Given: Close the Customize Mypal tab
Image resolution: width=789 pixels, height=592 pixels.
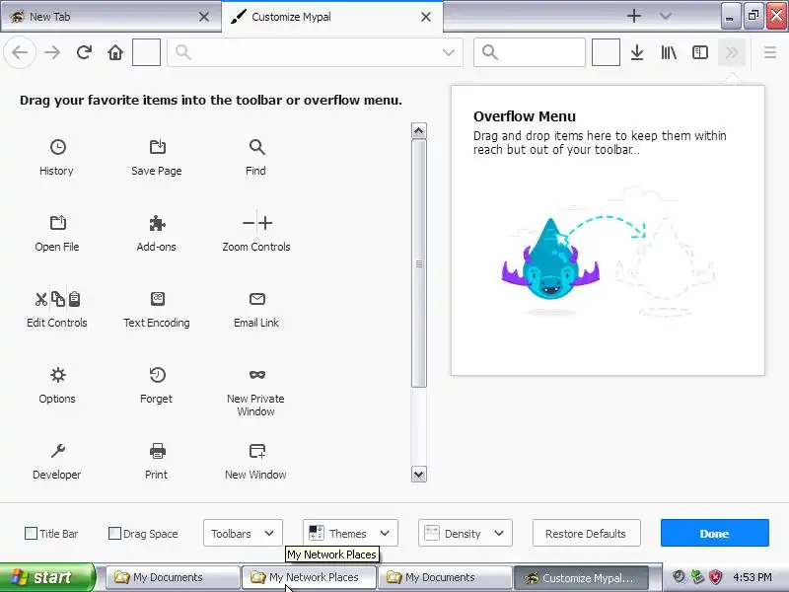Looking at the screenshot, I should tap(426, 17).
